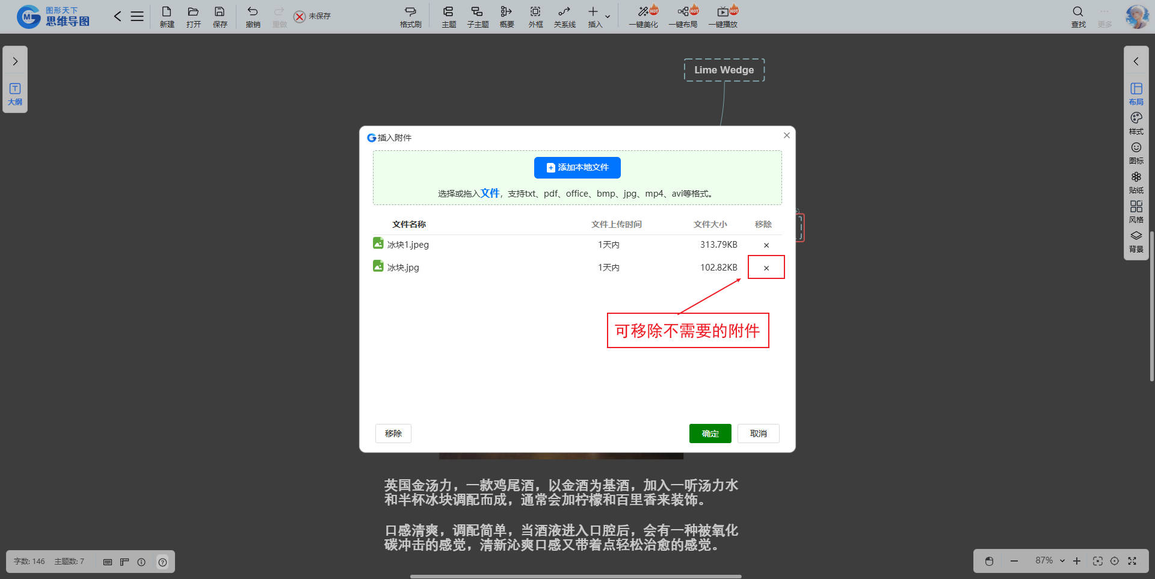Remove the 冰块.jpg attachment

point(766,268)
